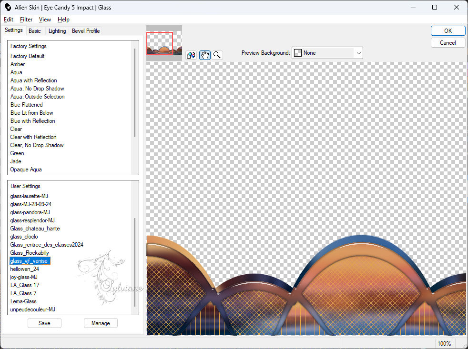Select the Opaque Aqua preset
Viewport: 468px width, 349px height.
(26, 169)
